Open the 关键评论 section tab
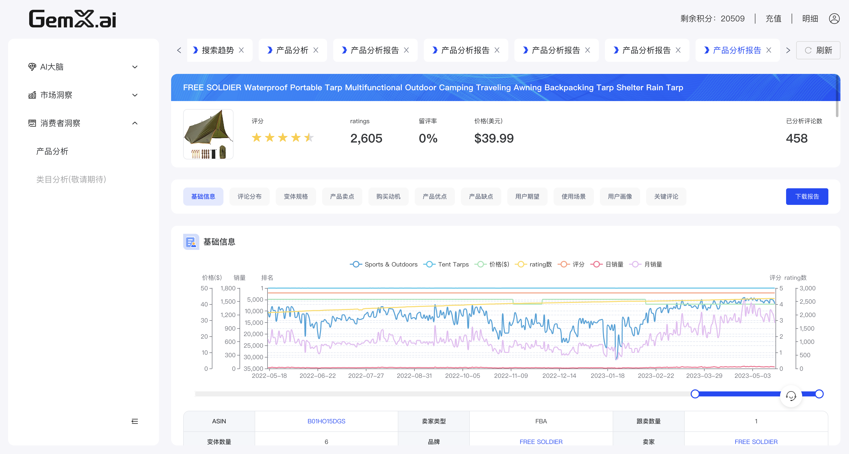849x454 pixels. pyautogui.click(x=666, y=197)
